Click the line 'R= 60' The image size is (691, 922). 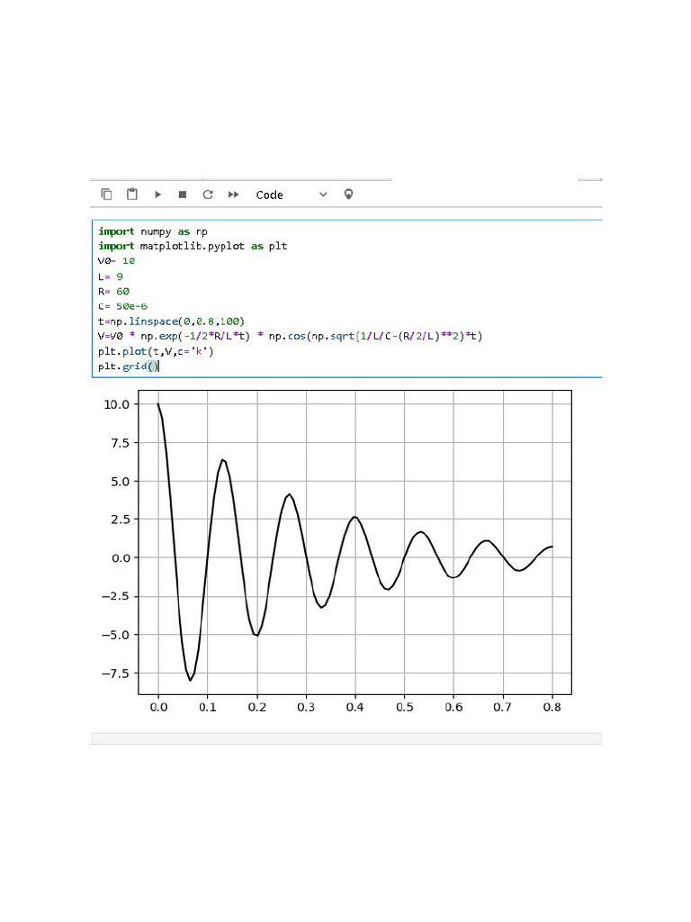click(x=113, y=292)
